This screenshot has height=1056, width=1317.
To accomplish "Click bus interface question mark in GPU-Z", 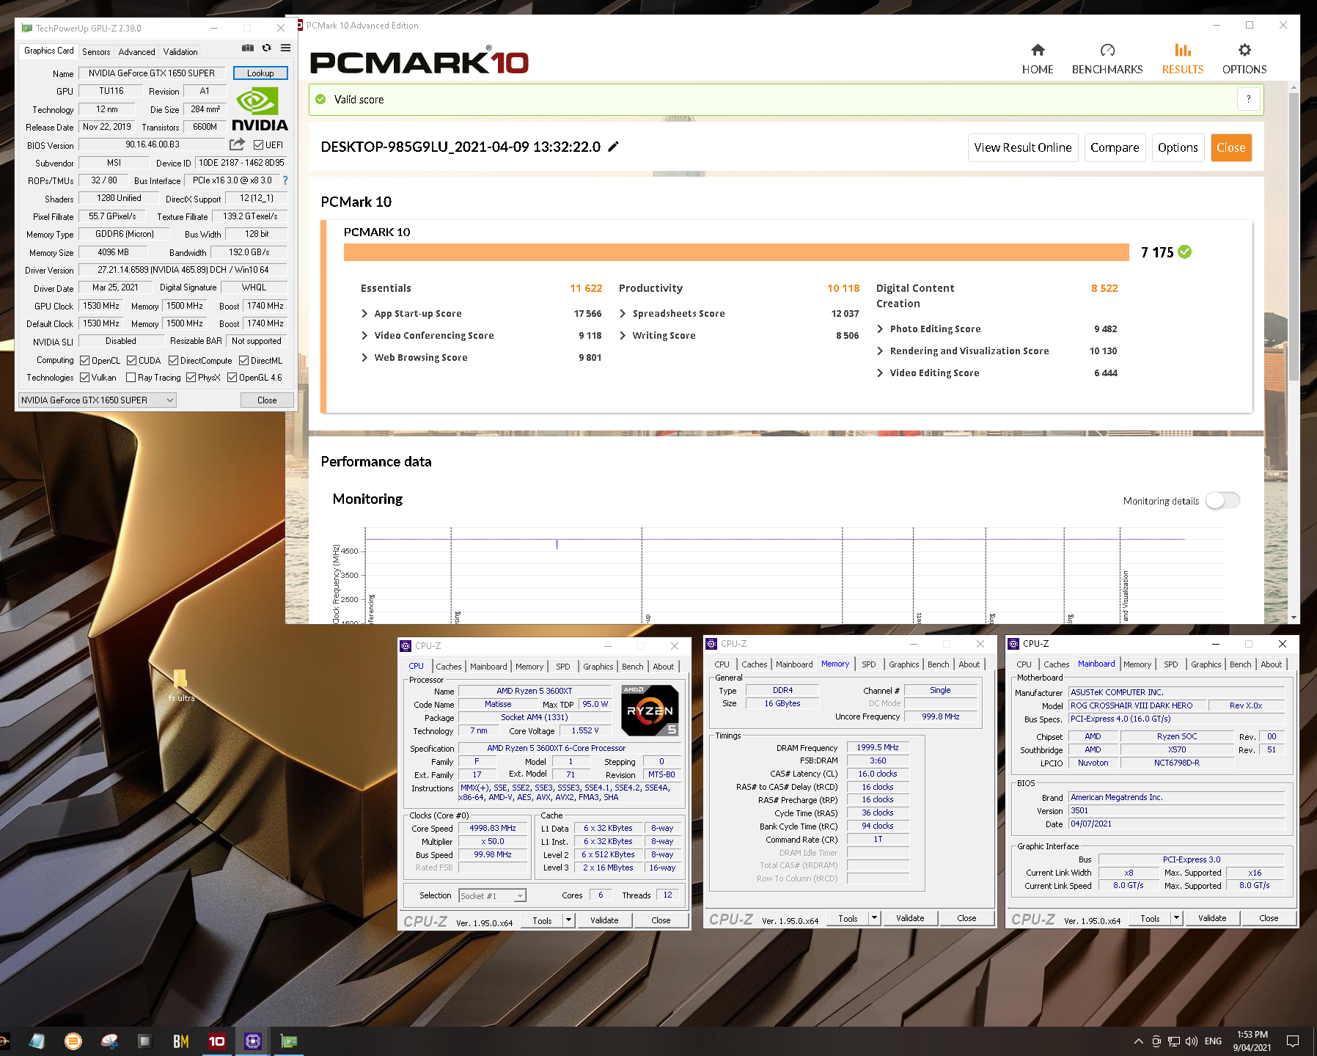I will [285, 180].
